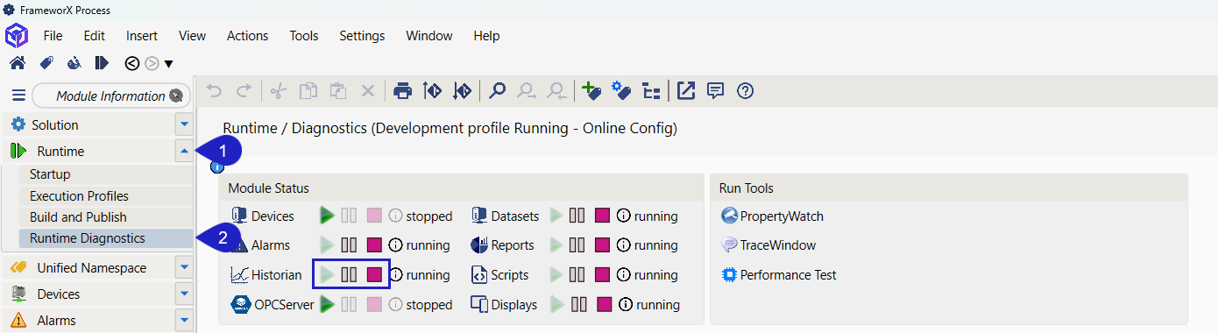Navigate back with the circled left arrow

tap(132, 63)
